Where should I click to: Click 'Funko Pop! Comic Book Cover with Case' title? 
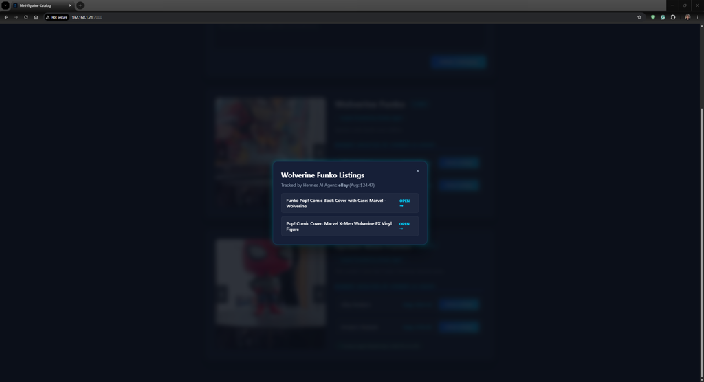tap(335, 203)
